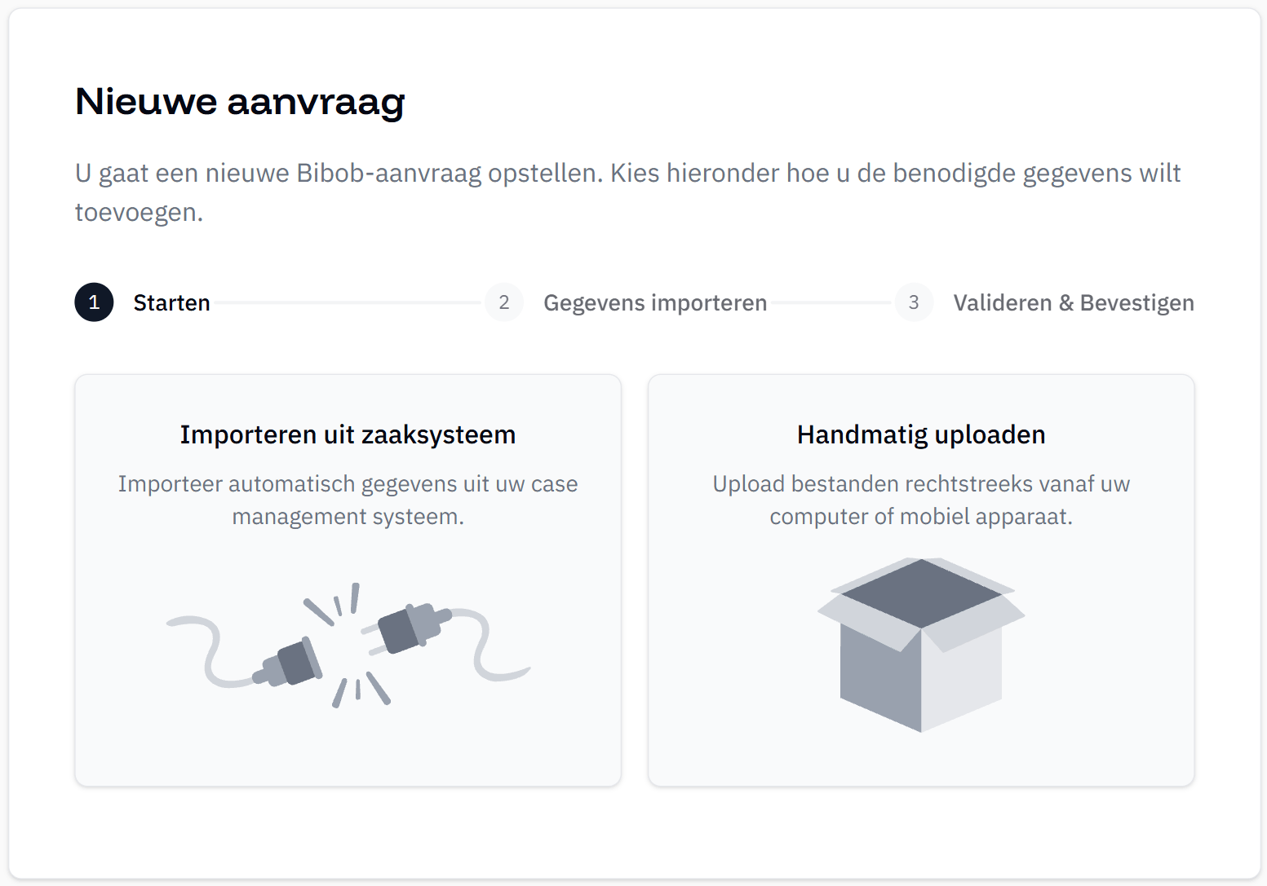Choose Handmatig uploaden card title

[921, 434]
